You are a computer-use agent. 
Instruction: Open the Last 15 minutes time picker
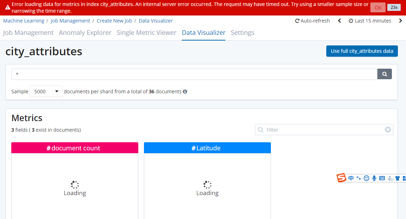tap(370, 21)
